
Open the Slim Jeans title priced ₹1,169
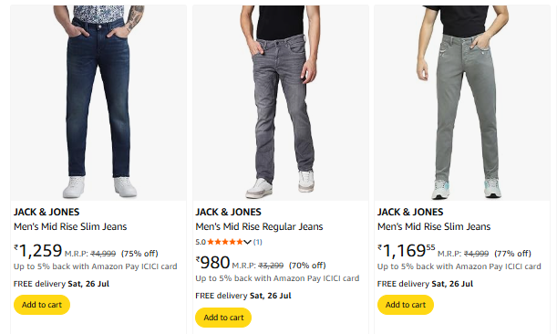434,227
